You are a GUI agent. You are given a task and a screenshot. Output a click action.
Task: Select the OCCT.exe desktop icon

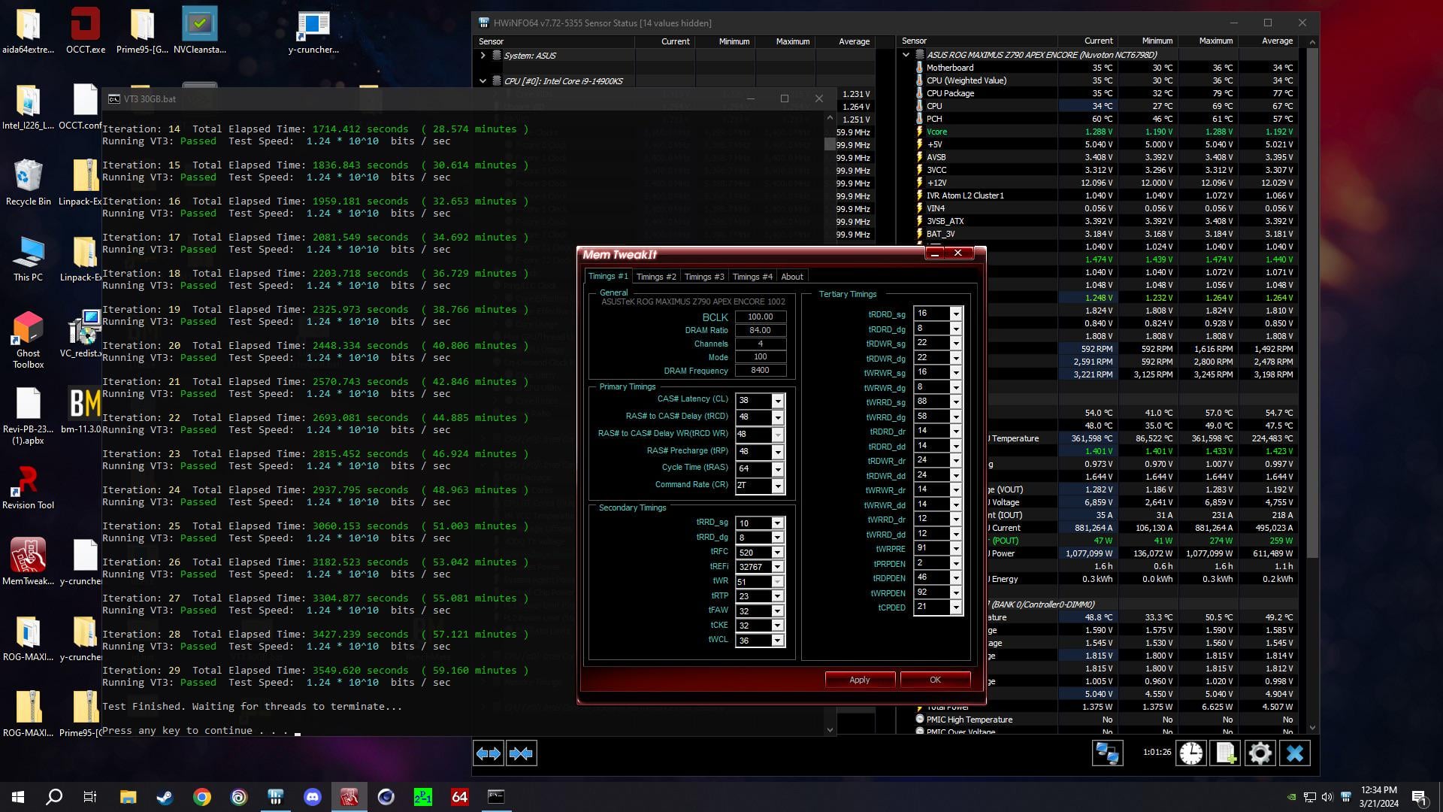click(86, 31)
